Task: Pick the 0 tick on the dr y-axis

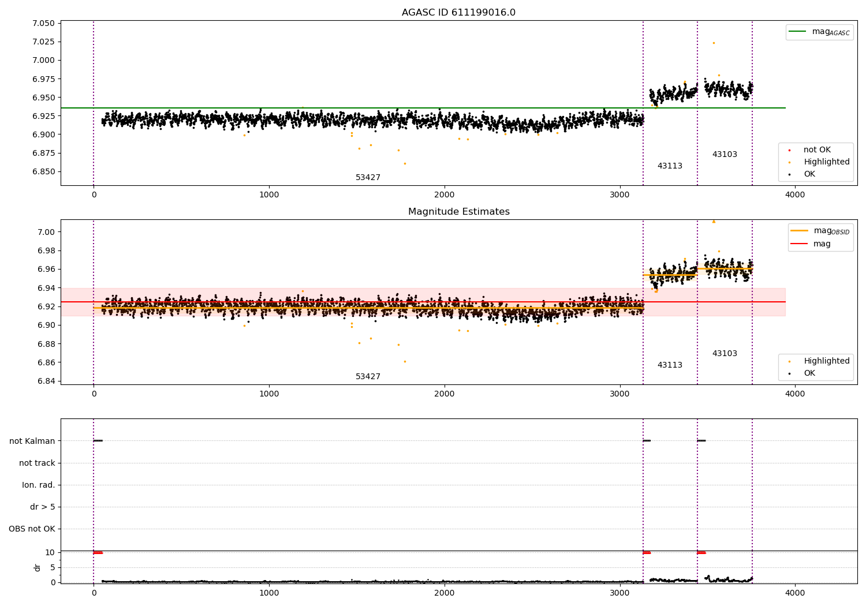Action: [53, 582]
